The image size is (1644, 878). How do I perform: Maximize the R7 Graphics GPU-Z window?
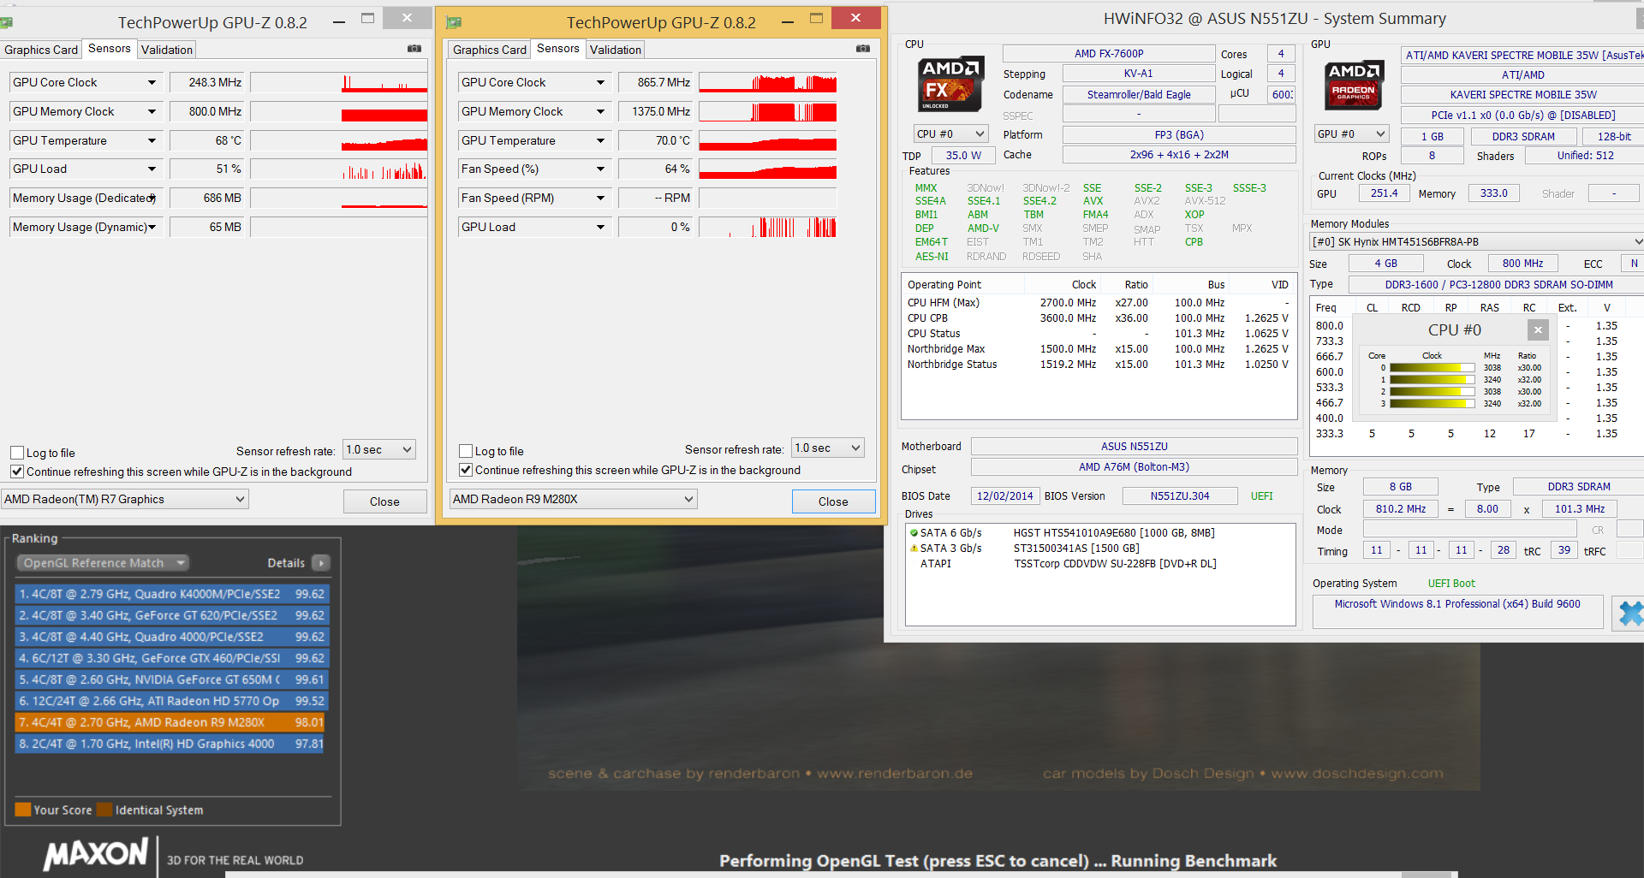click(x=367, y=19)
